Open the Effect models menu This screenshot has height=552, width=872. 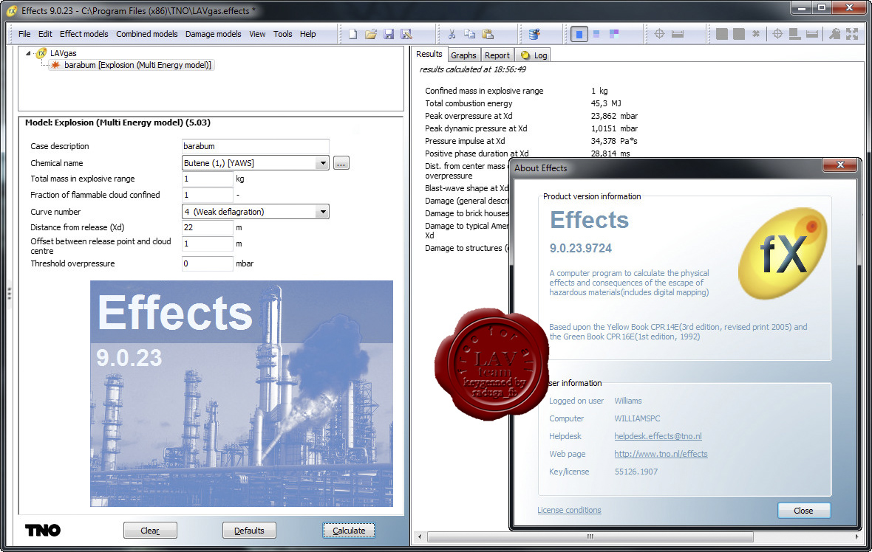point(84,34)
